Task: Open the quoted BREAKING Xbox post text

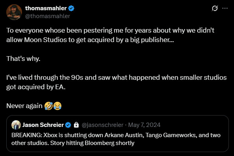Action: pos(116,139)
